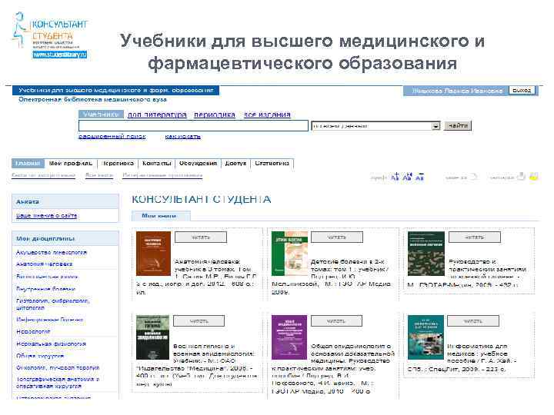554x415 pixels.
Task: Switch to the Доступ tab
Action: click(x=235, y=163)
